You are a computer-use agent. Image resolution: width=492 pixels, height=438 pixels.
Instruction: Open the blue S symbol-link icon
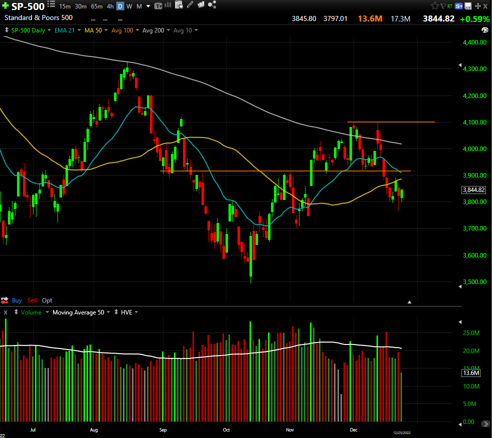(458, 6)
